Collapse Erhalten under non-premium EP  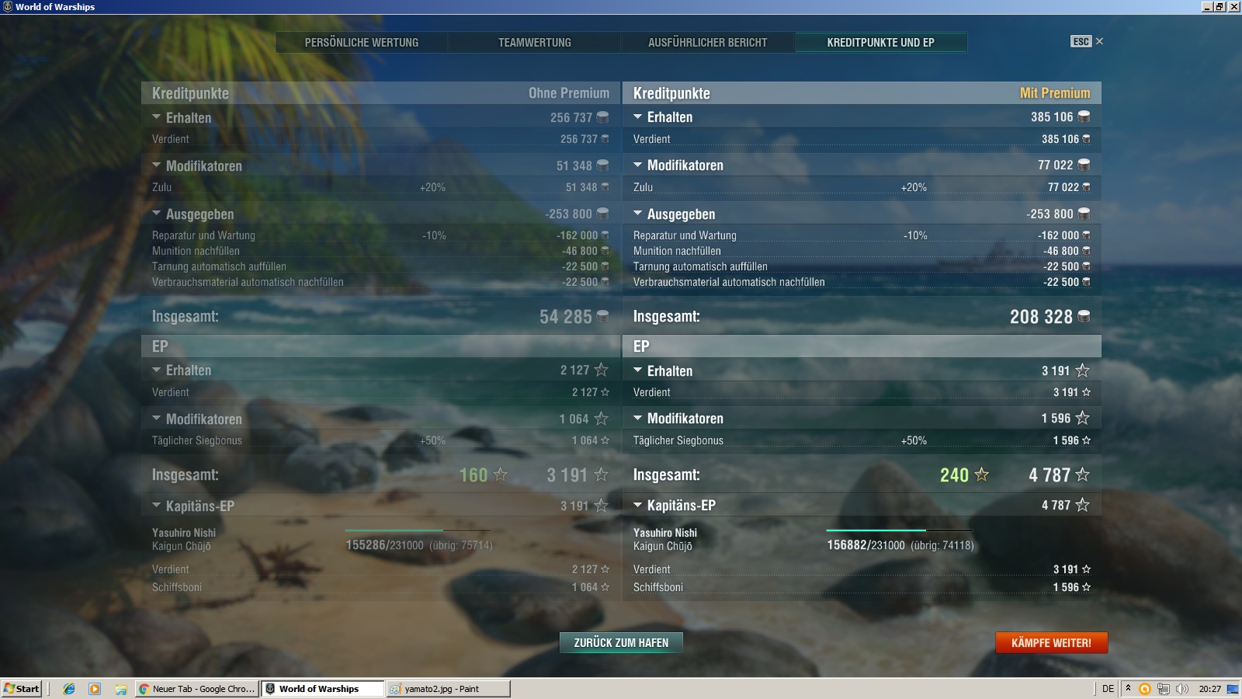coord(156,370)
